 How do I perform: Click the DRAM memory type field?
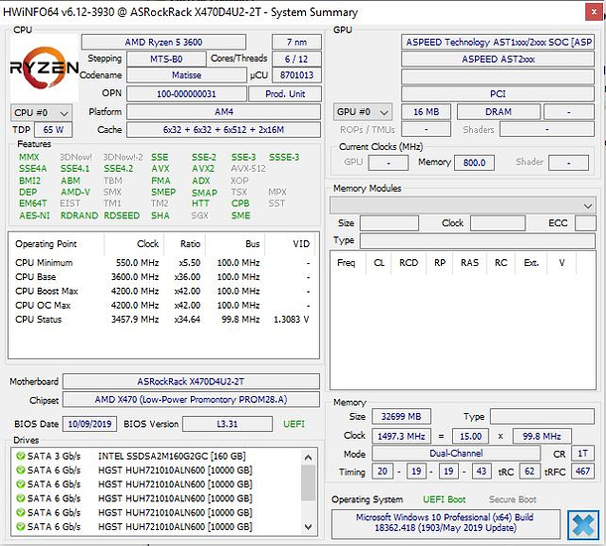[499, 112]
